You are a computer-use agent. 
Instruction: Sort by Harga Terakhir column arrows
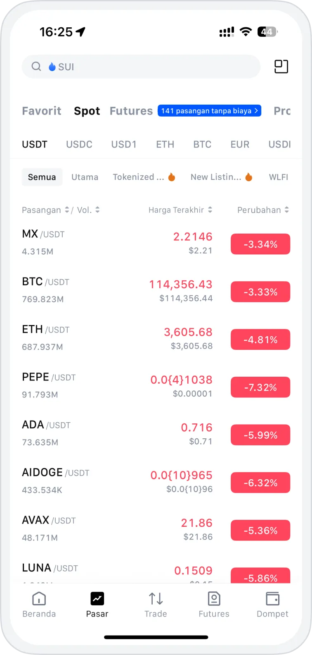pos(210,210)
